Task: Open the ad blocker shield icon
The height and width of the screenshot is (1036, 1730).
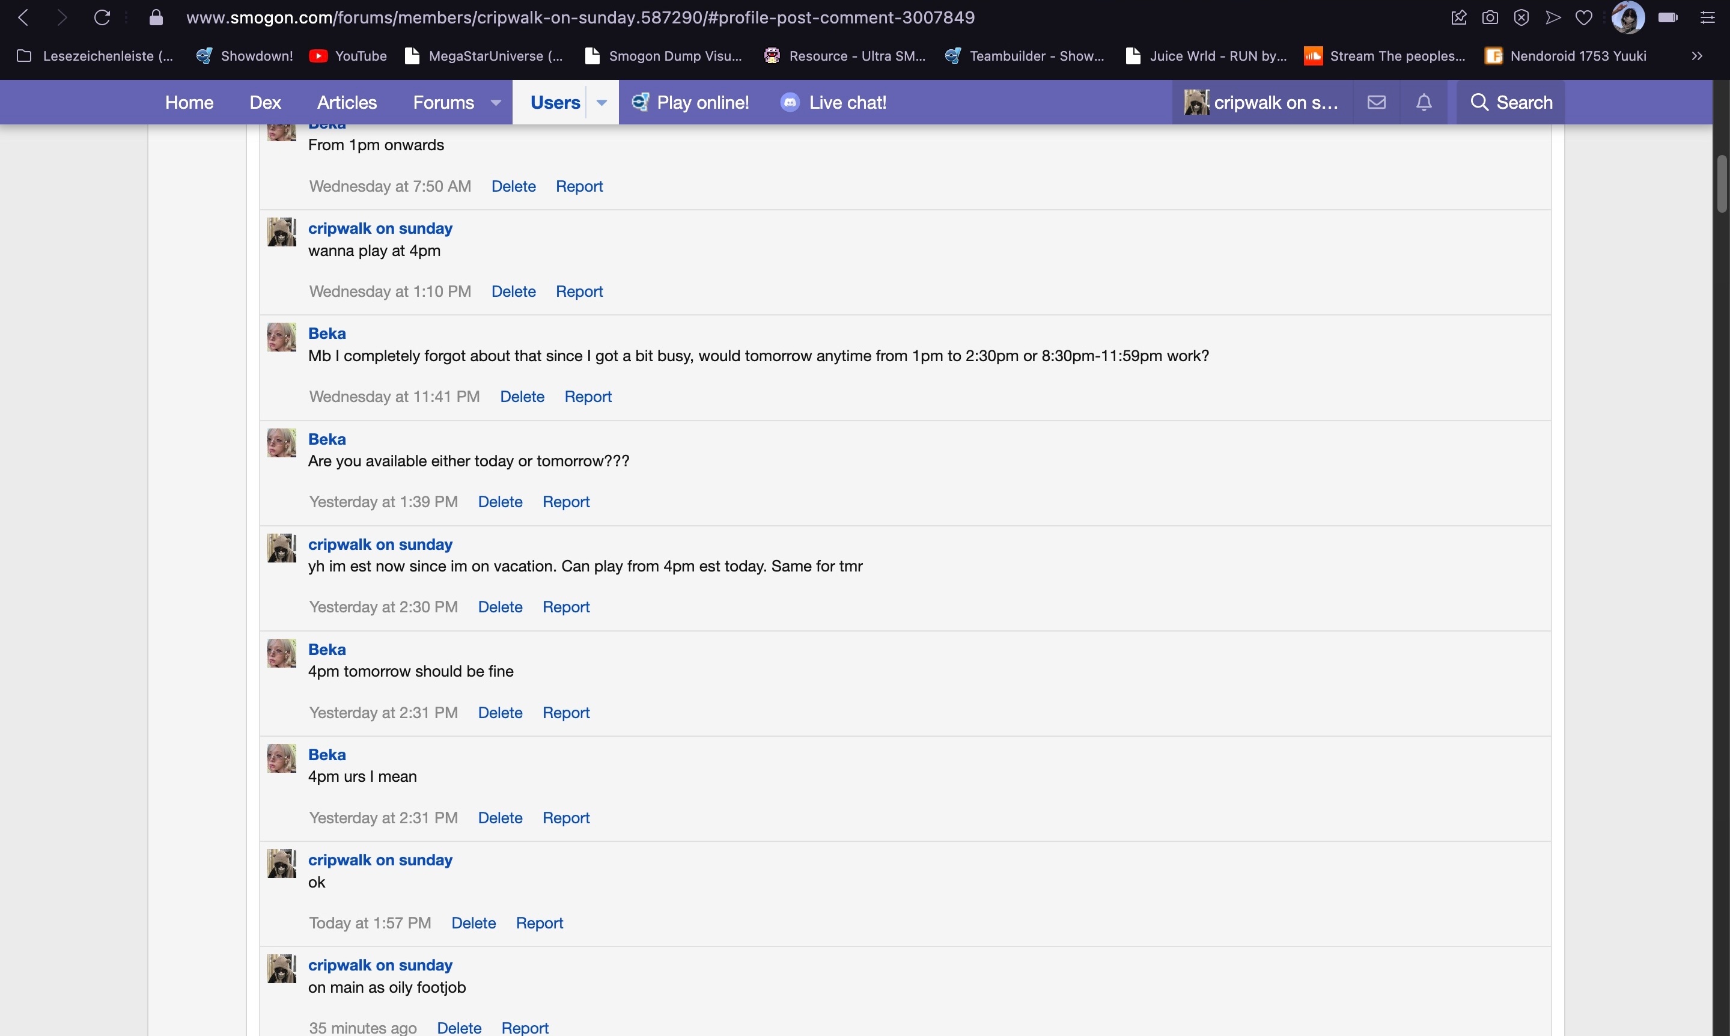Action: [x=1521, y=17]
